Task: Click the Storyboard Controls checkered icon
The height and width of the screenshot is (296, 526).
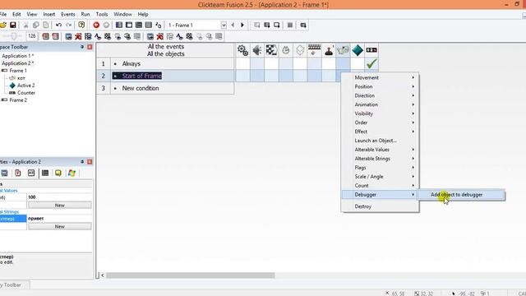Action: [271, 50]
